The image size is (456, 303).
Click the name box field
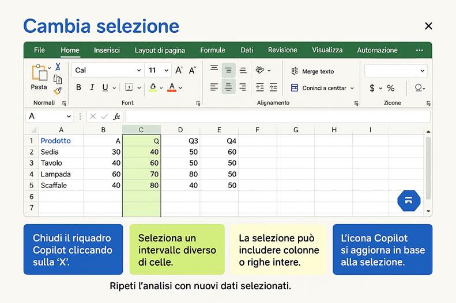point(50,116)
